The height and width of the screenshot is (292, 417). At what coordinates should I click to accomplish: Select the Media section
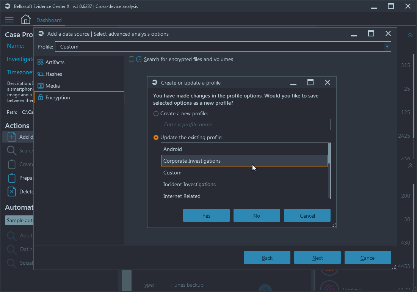click(x=79, y=86)
